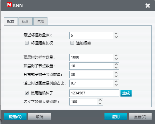Click the random seed field showing 1234567
155x124 pixels.
[94, 93]
